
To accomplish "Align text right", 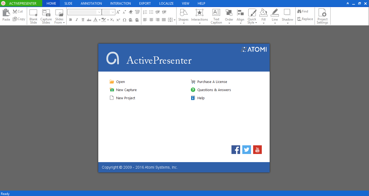I will [x=158, y=20].
